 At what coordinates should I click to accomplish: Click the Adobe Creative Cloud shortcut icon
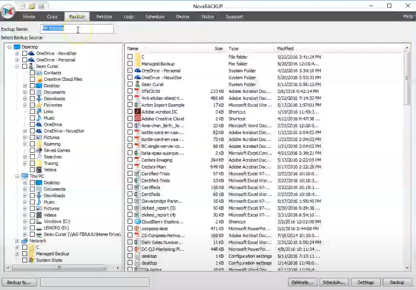[x=137, y=118]
